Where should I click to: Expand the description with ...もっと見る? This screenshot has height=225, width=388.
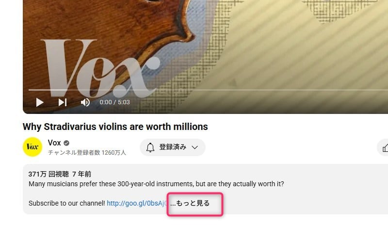pos(190,203)
